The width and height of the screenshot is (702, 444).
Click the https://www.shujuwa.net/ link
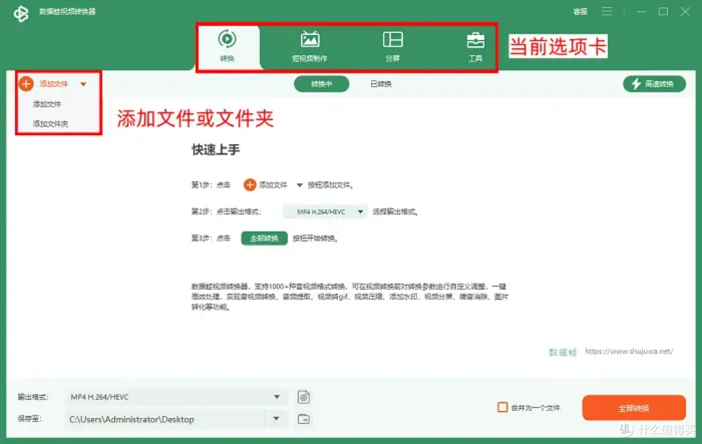point(629,351)
